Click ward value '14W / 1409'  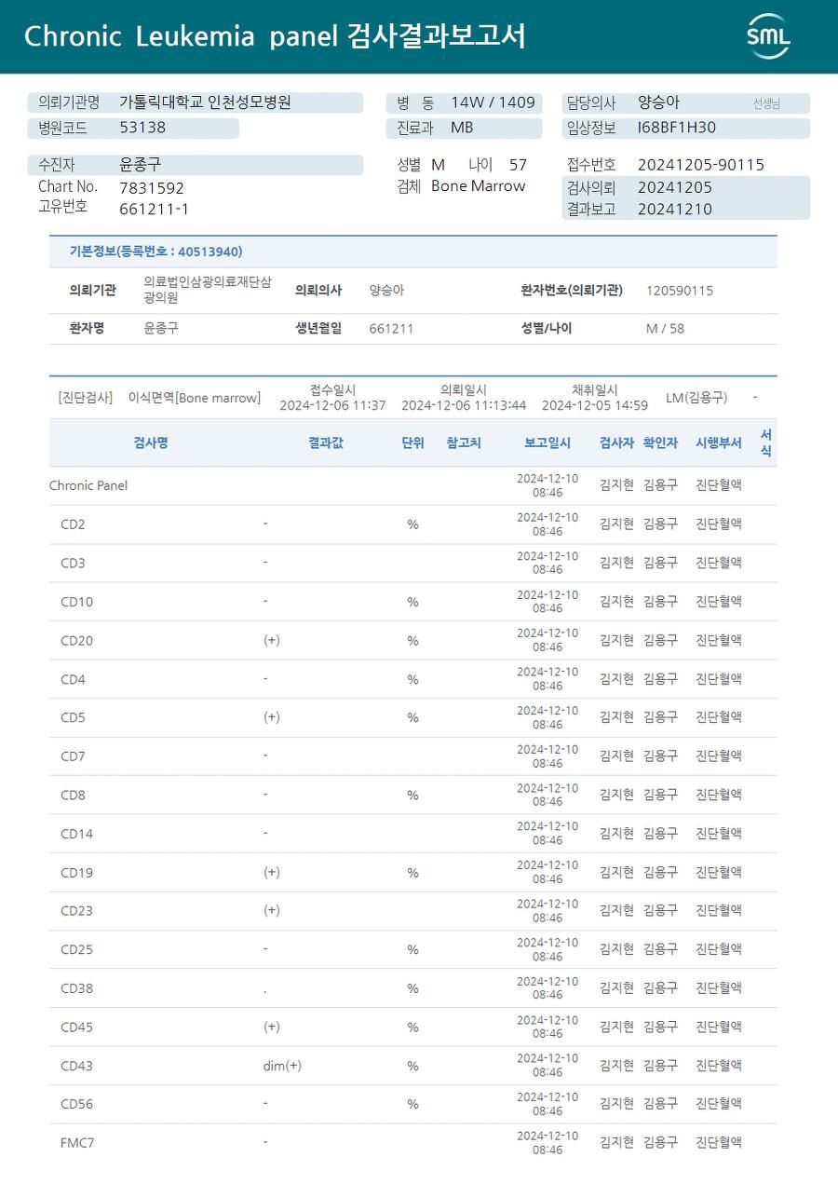(493, 102)
